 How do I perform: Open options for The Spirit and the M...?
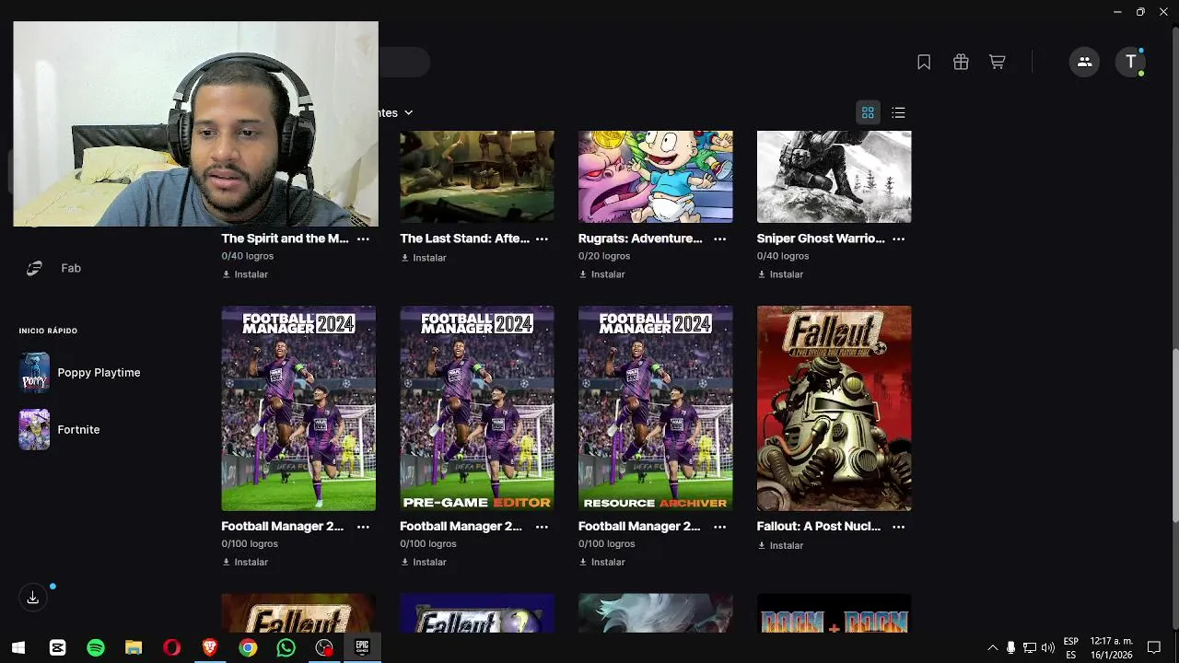[x=363, y=238]
